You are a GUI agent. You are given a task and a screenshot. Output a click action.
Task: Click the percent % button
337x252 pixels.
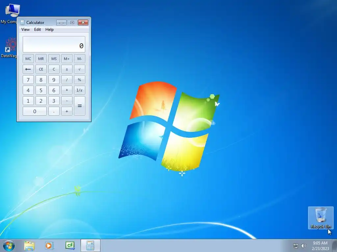[80, 80]
